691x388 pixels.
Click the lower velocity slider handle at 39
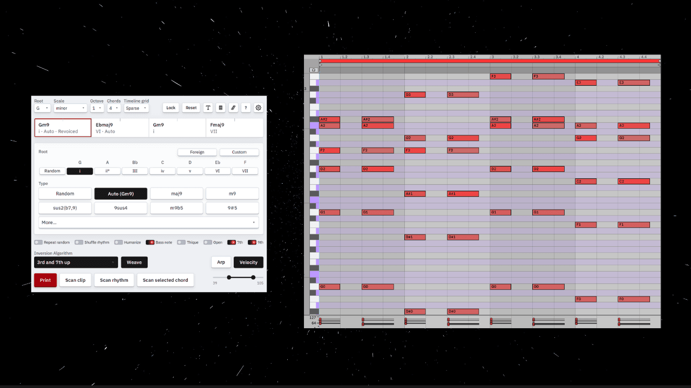[x=229, y=277]
